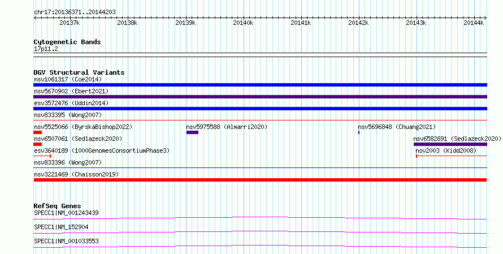Click the esv3572476 (Uddin2014) label
This screenshot has width=503, height=254.
pyautogui.click(x=71, y=103)
